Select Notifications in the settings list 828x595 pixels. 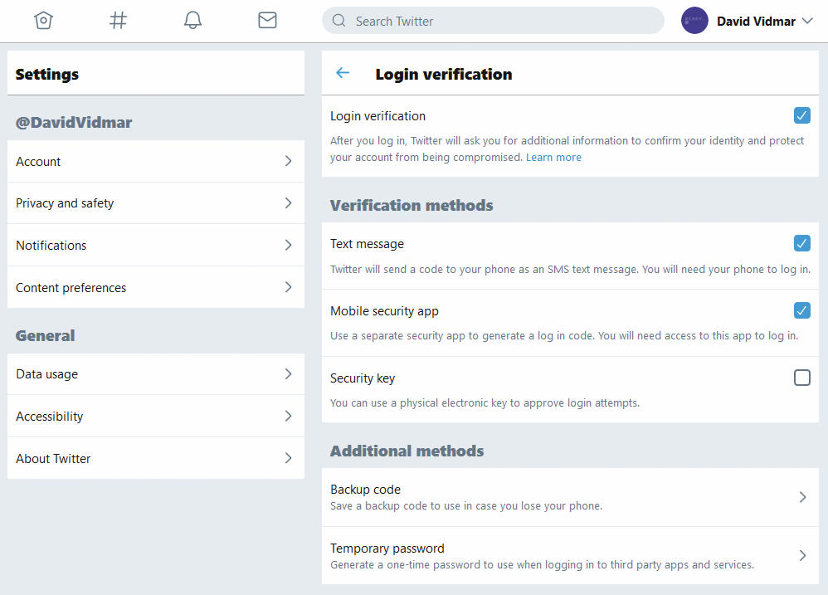pos(156,245)
